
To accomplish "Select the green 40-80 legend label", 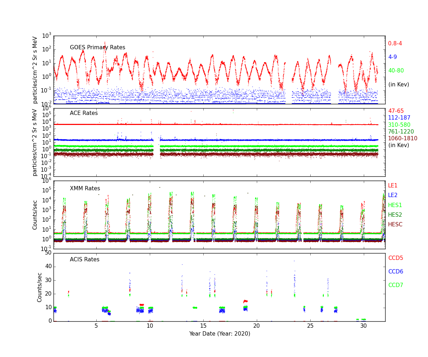I will coord(396,71).
